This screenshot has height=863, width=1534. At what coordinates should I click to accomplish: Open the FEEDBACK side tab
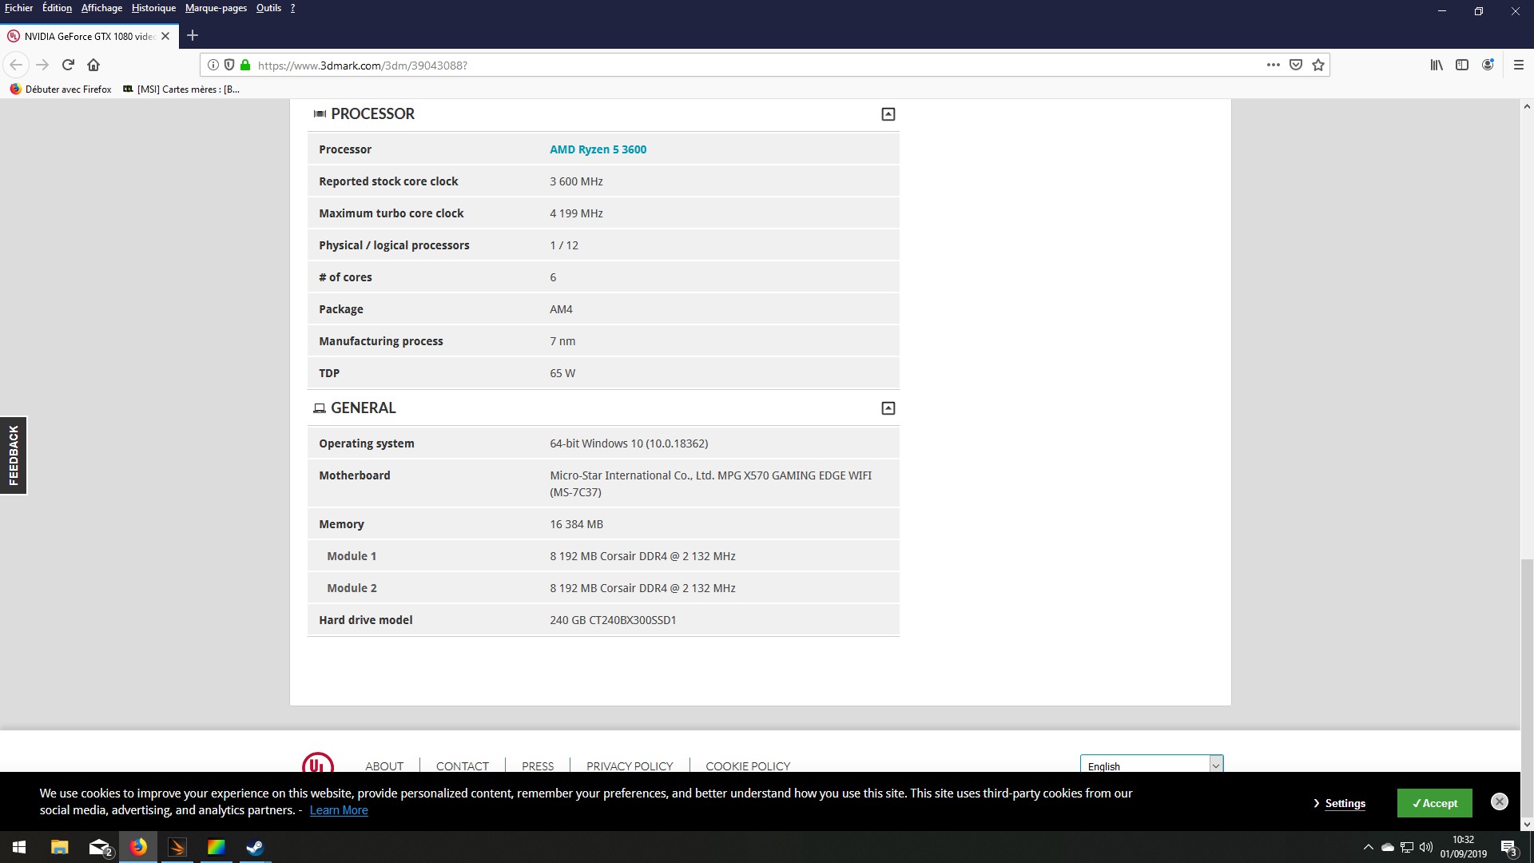coord(14,455)
